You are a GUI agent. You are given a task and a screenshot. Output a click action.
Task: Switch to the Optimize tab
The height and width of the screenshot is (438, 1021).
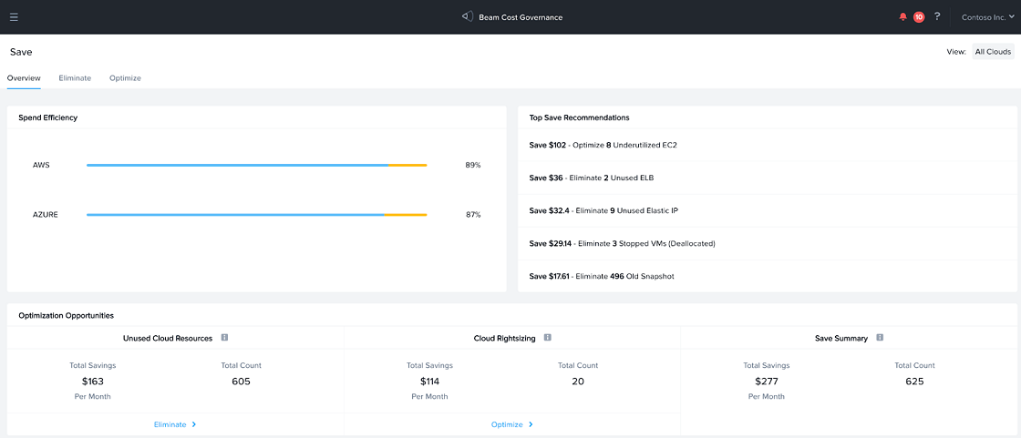coord(125,78)
